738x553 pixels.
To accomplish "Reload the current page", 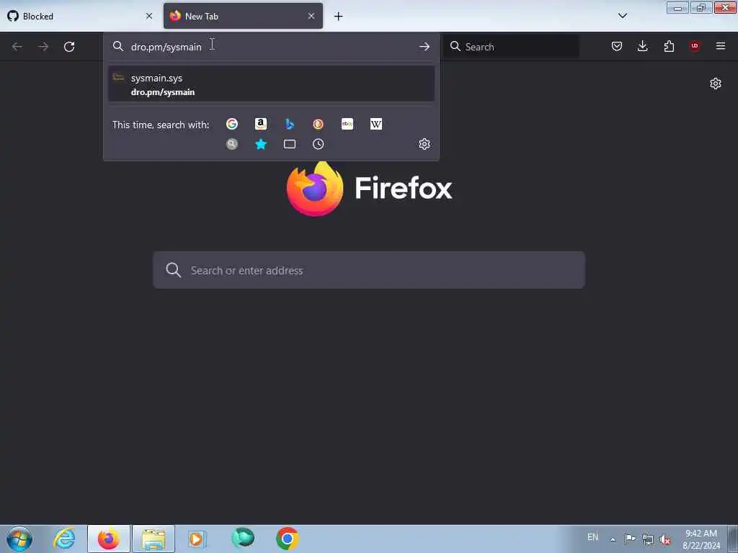I will (x=69, y=47).
